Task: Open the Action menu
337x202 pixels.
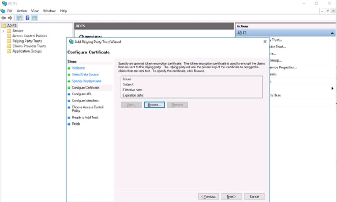Action: click(x=22, y=11)
